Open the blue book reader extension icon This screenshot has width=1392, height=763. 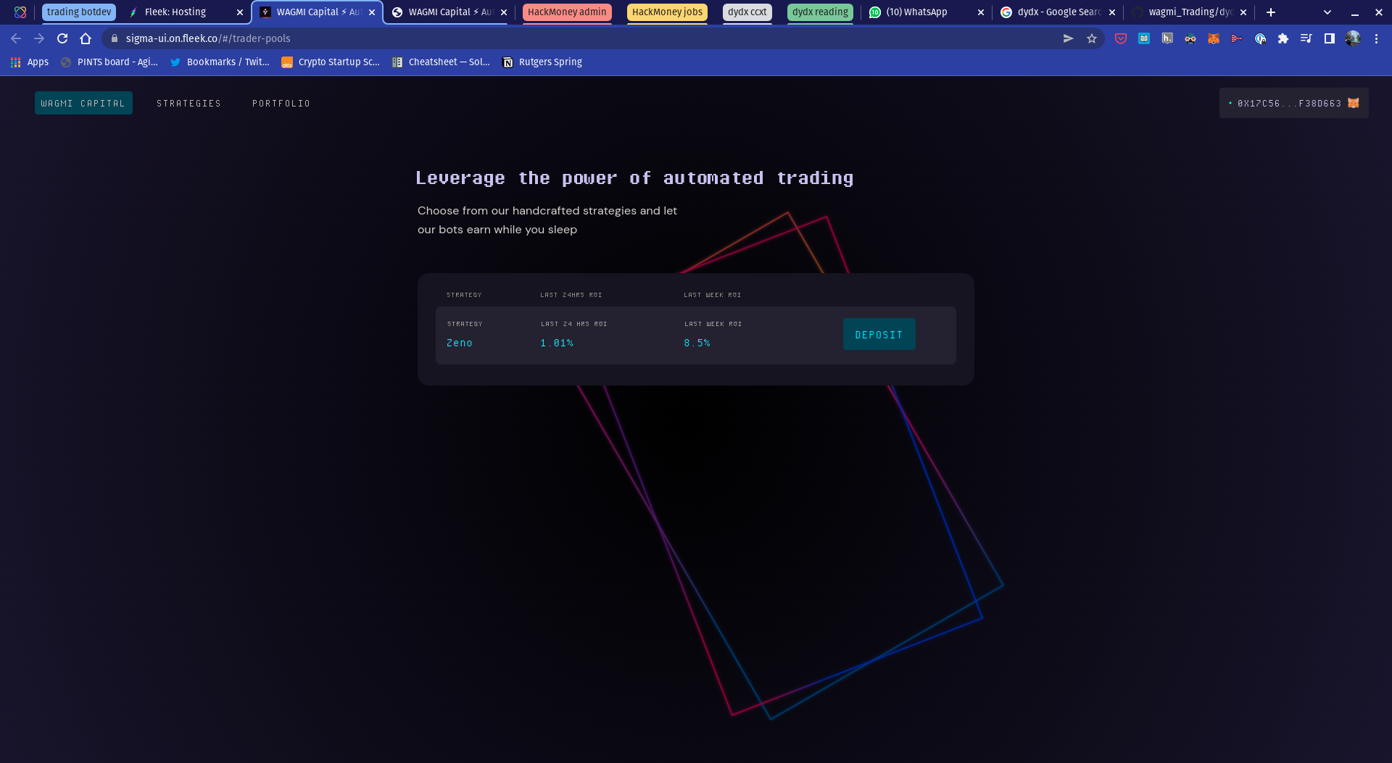(x=1144, y=38)
